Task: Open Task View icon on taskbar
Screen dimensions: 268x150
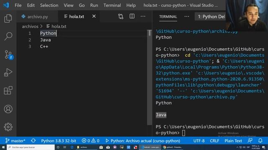Action: (65, 147)
